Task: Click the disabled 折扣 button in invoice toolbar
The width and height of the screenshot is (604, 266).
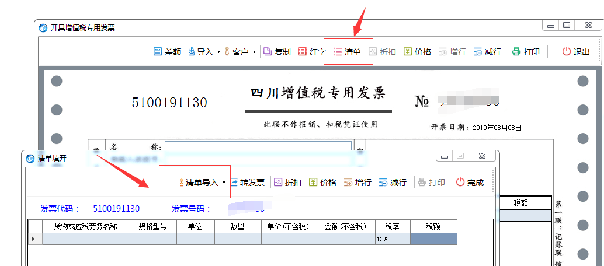Action: 382,52
